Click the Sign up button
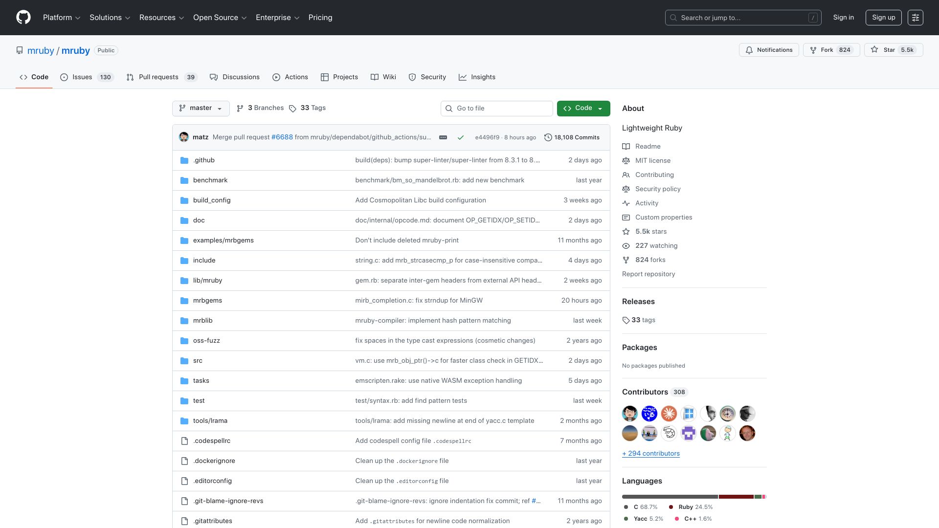Viewport: 939px width, 528px height. coord(883,18)
